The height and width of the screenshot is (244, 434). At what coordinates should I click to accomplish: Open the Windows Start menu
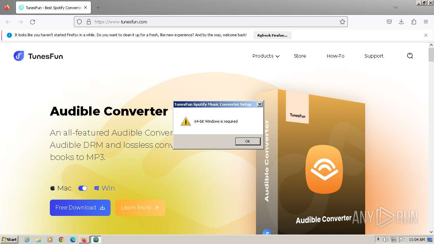tap(9, 240)
